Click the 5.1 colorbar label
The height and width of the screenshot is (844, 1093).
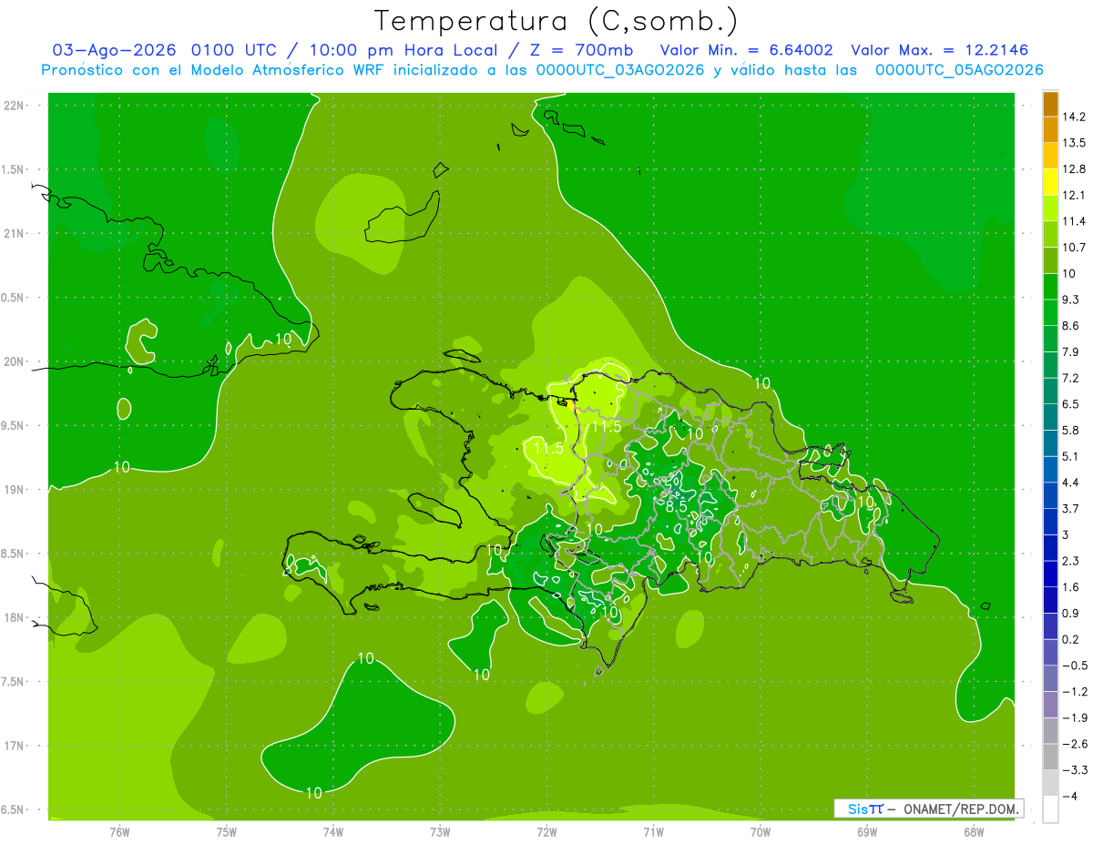tap(1071, 456)
